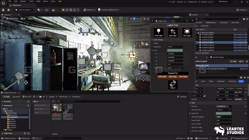Click the Stop simulation button
Screen dimensions: 249x140
(71, 10)
